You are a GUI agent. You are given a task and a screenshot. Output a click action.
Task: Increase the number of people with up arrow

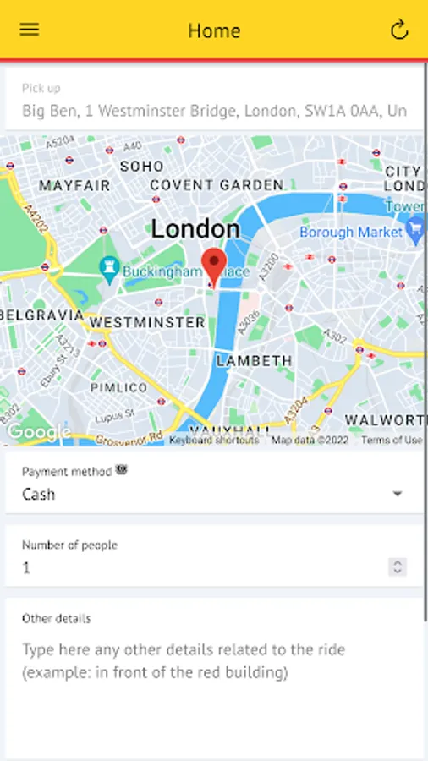coord(398,563)
